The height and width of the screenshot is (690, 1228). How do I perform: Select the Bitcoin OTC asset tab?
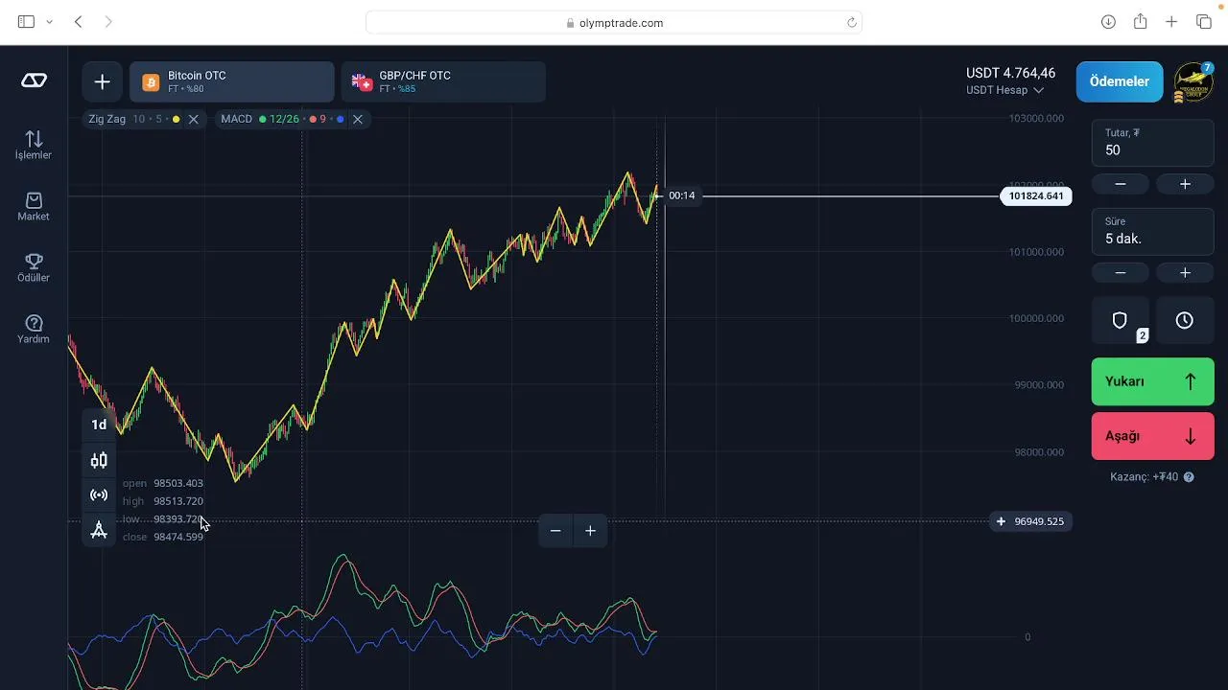click(232, 81)
